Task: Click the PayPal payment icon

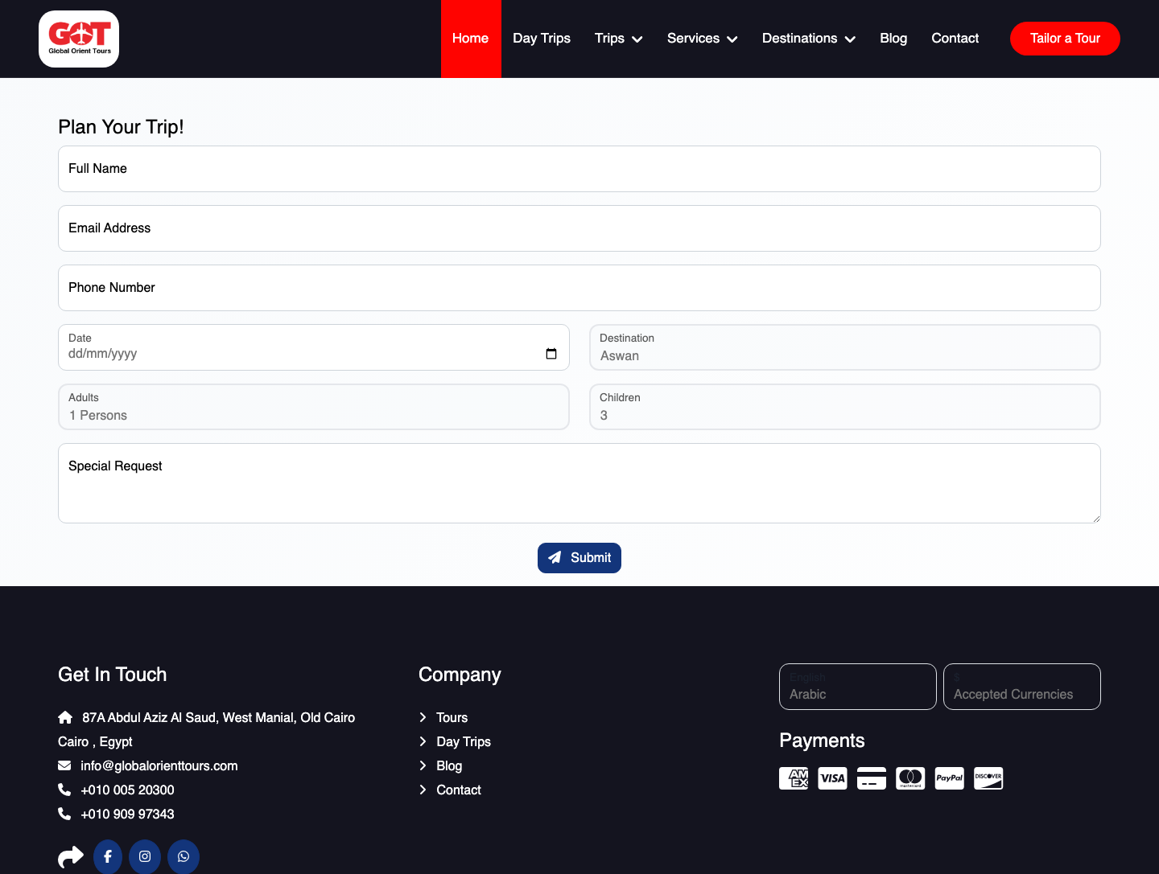Action: pyautogui.click(x=950, y=778)
